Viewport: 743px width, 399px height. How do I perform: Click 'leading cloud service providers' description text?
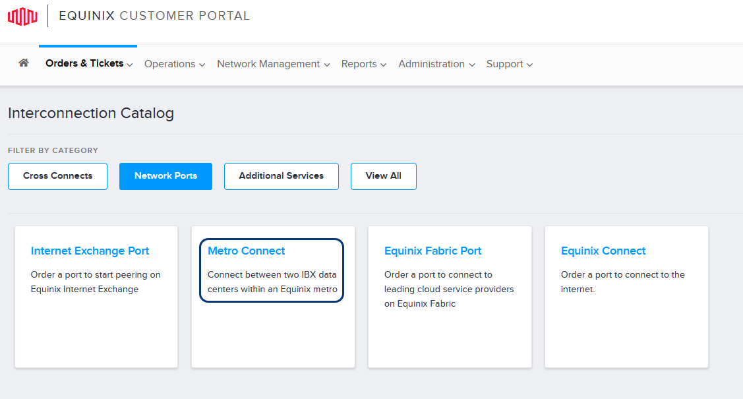[x=449, y=289]
